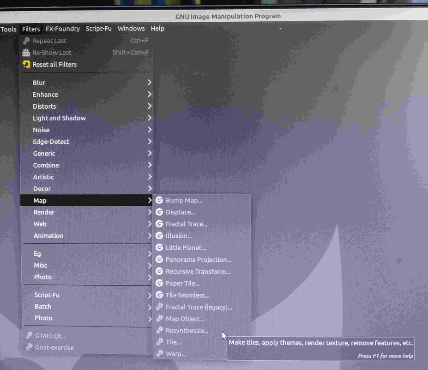Click the plug-in icon beside Goat-exercise
Image resolution: width=428 pixels, height=370 pixels.
[29, 347]
